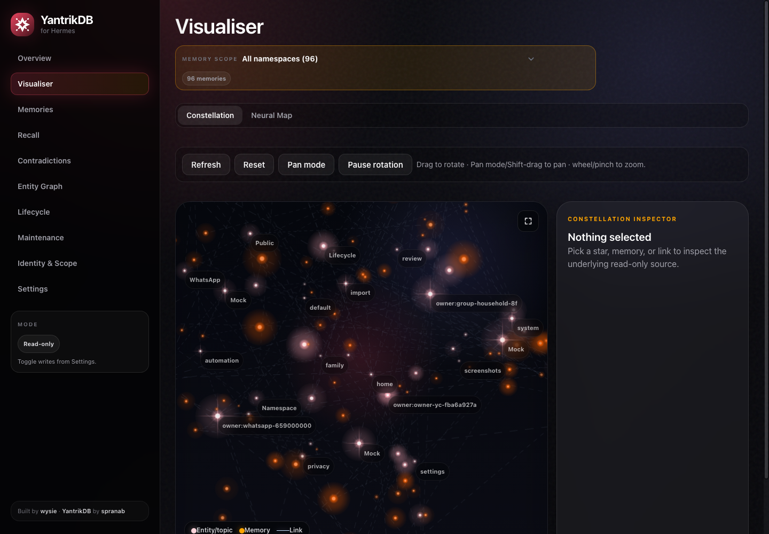
Task: Select the automation star label
Action: coord(222,360)
